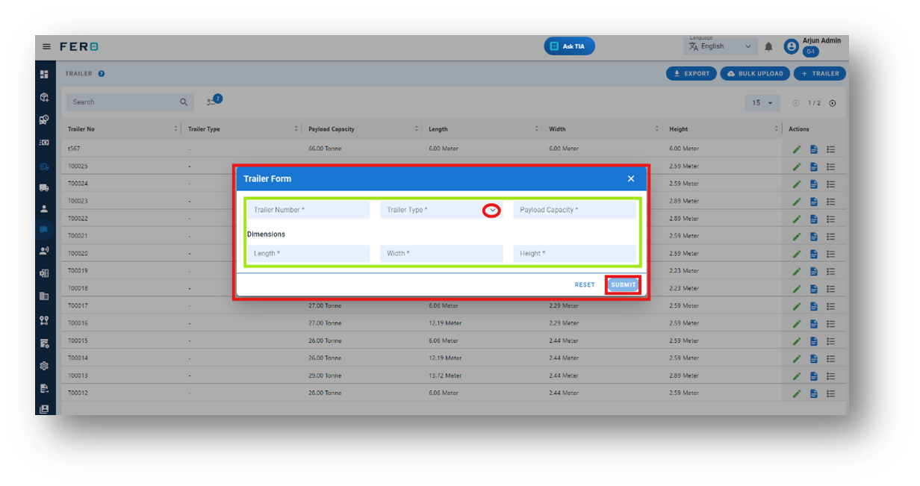This screenshot has width=920, height=486.
Task: Open list icon for trailer t567
Action: (831, 149)
